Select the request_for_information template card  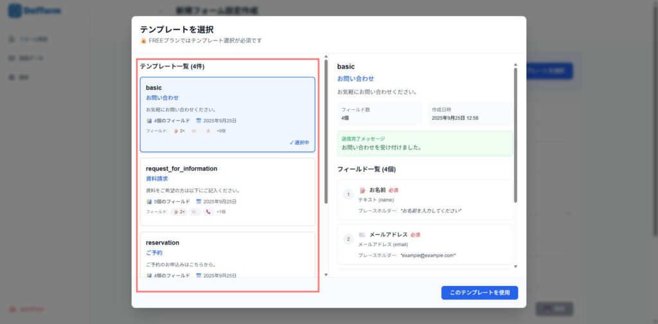[227, 192]
